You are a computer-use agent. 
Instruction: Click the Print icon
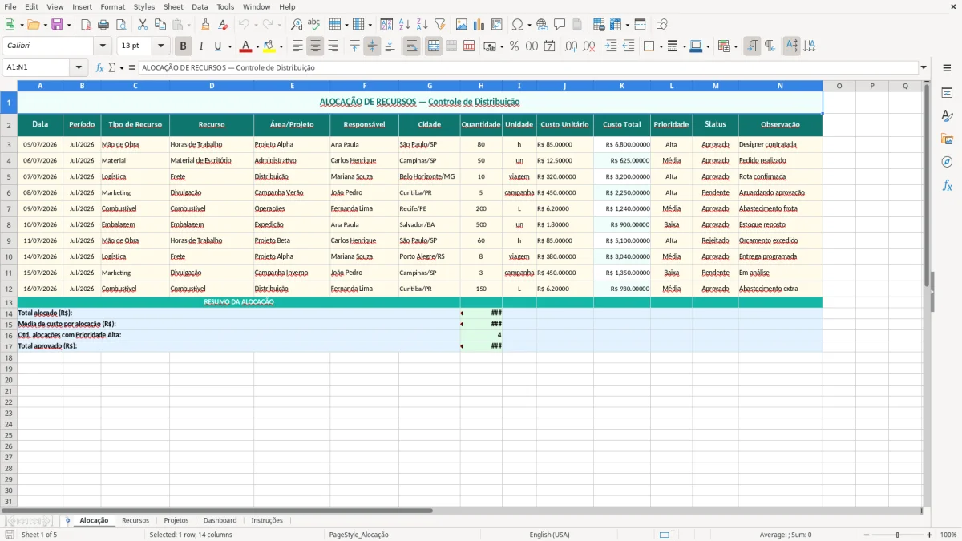coord(103,25)
